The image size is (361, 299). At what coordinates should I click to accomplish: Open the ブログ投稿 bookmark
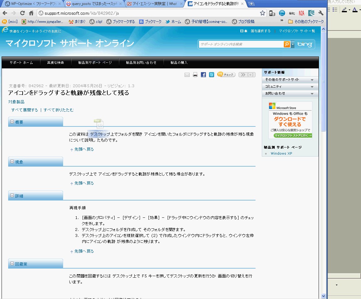243,21
